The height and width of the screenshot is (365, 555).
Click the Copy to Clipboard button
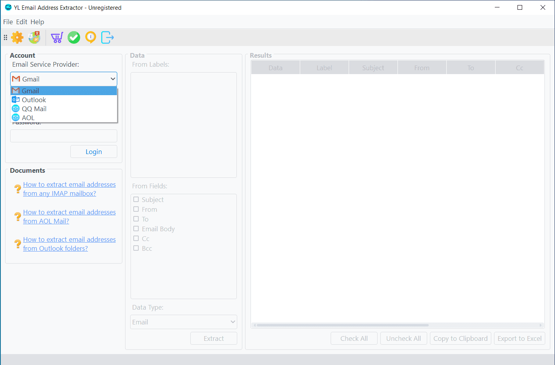(460, 338)
